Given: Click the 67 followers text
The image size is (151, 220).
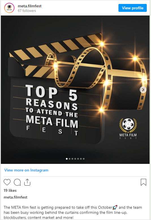Looking at the screenshot, I should click(27, 11).
